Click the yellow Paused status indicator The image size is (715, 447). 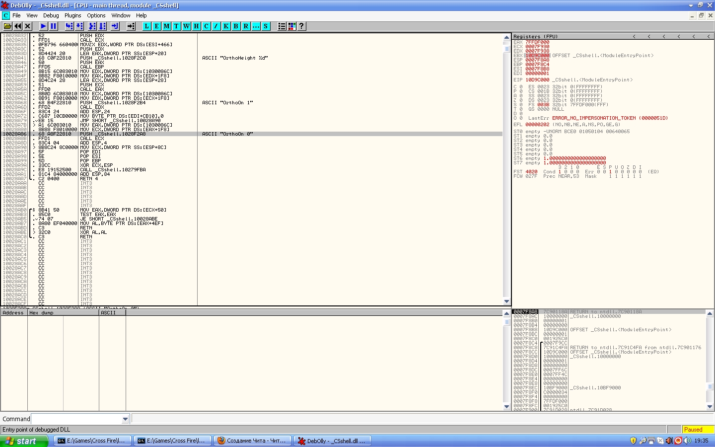(698, 430)
